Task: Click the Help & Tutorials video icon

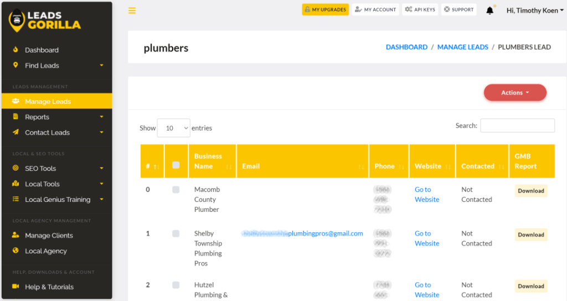Action: (16, 286)
